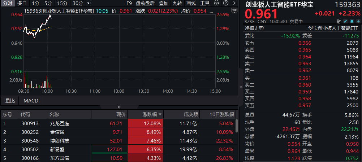The height and width of the screenshot is (162, 362).
Task: Set a price alert via bell icon
Action: pyautogui.click(x=352, y=21)
